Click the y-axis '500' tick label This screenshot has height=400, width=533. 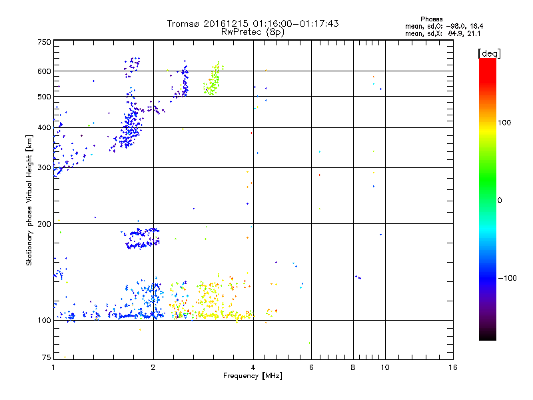pos(44,97)
